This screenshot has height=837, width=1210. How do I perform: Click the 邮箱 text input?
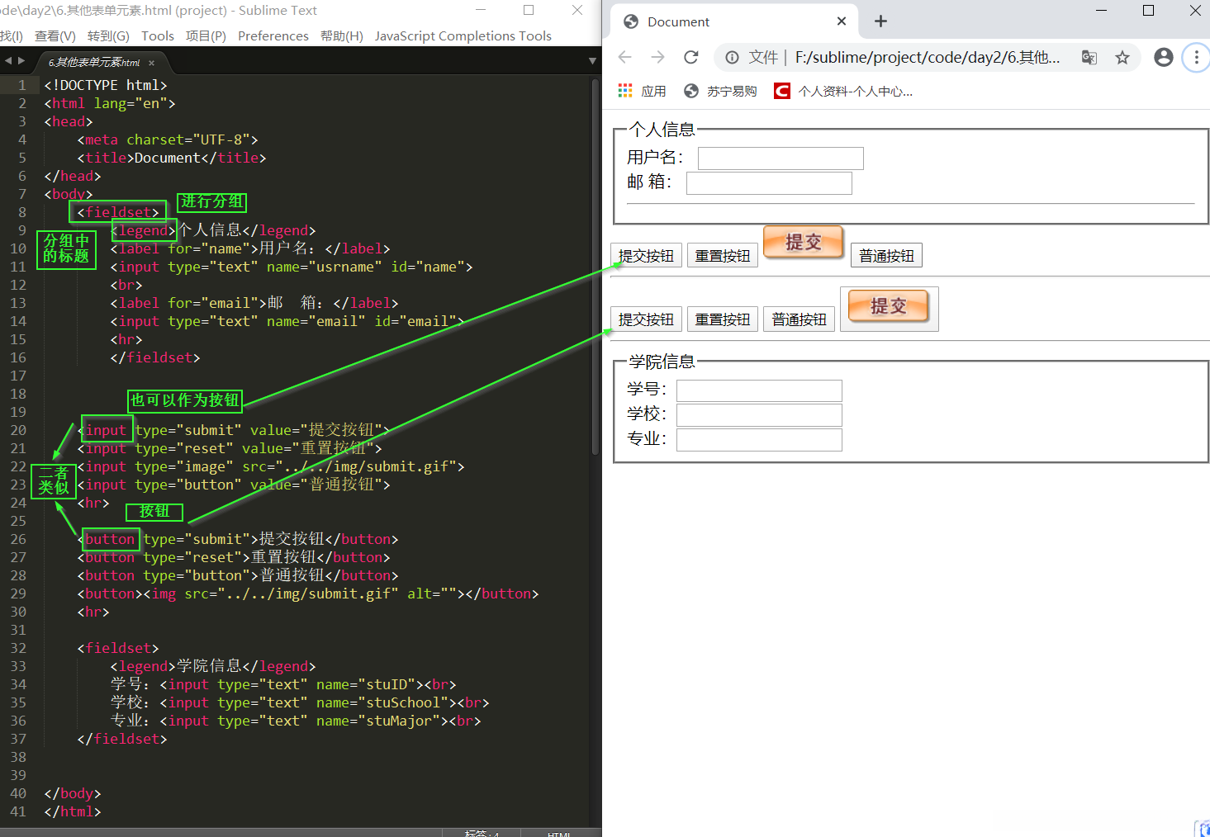pyautogui.click(x=769, y=183)
